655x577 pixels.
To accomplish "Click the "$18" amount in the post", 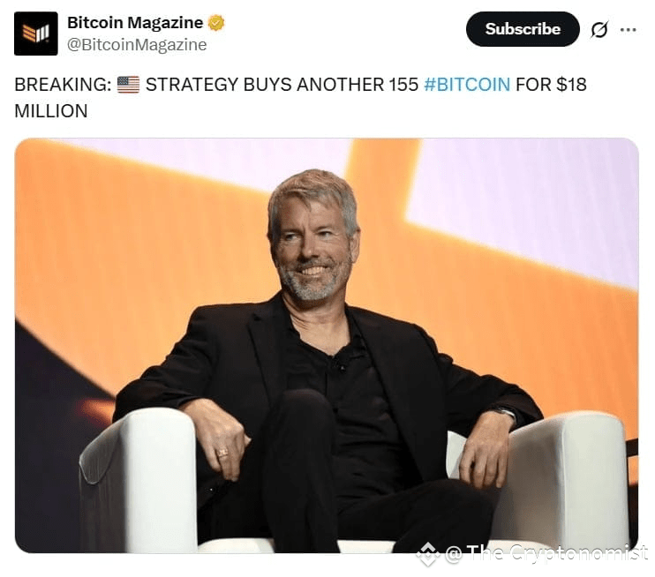I will tap(571, 85).
